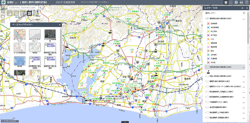Viewport: 250px width, 123px height.
Task: Choose the 海洋図 ocean basemap
Action: pos(19,61)
